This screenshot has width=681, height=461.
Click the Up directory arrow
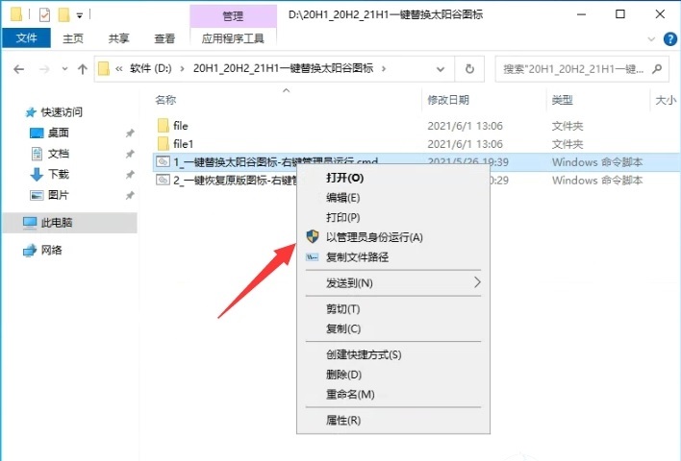click(x=83, y=69)
